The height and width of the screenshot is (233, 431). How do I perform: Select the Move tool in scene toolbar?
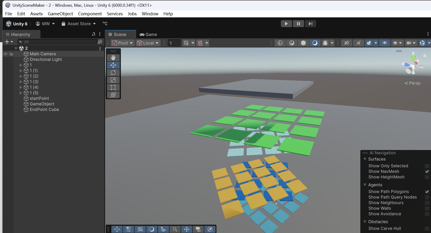coord(113,65)
